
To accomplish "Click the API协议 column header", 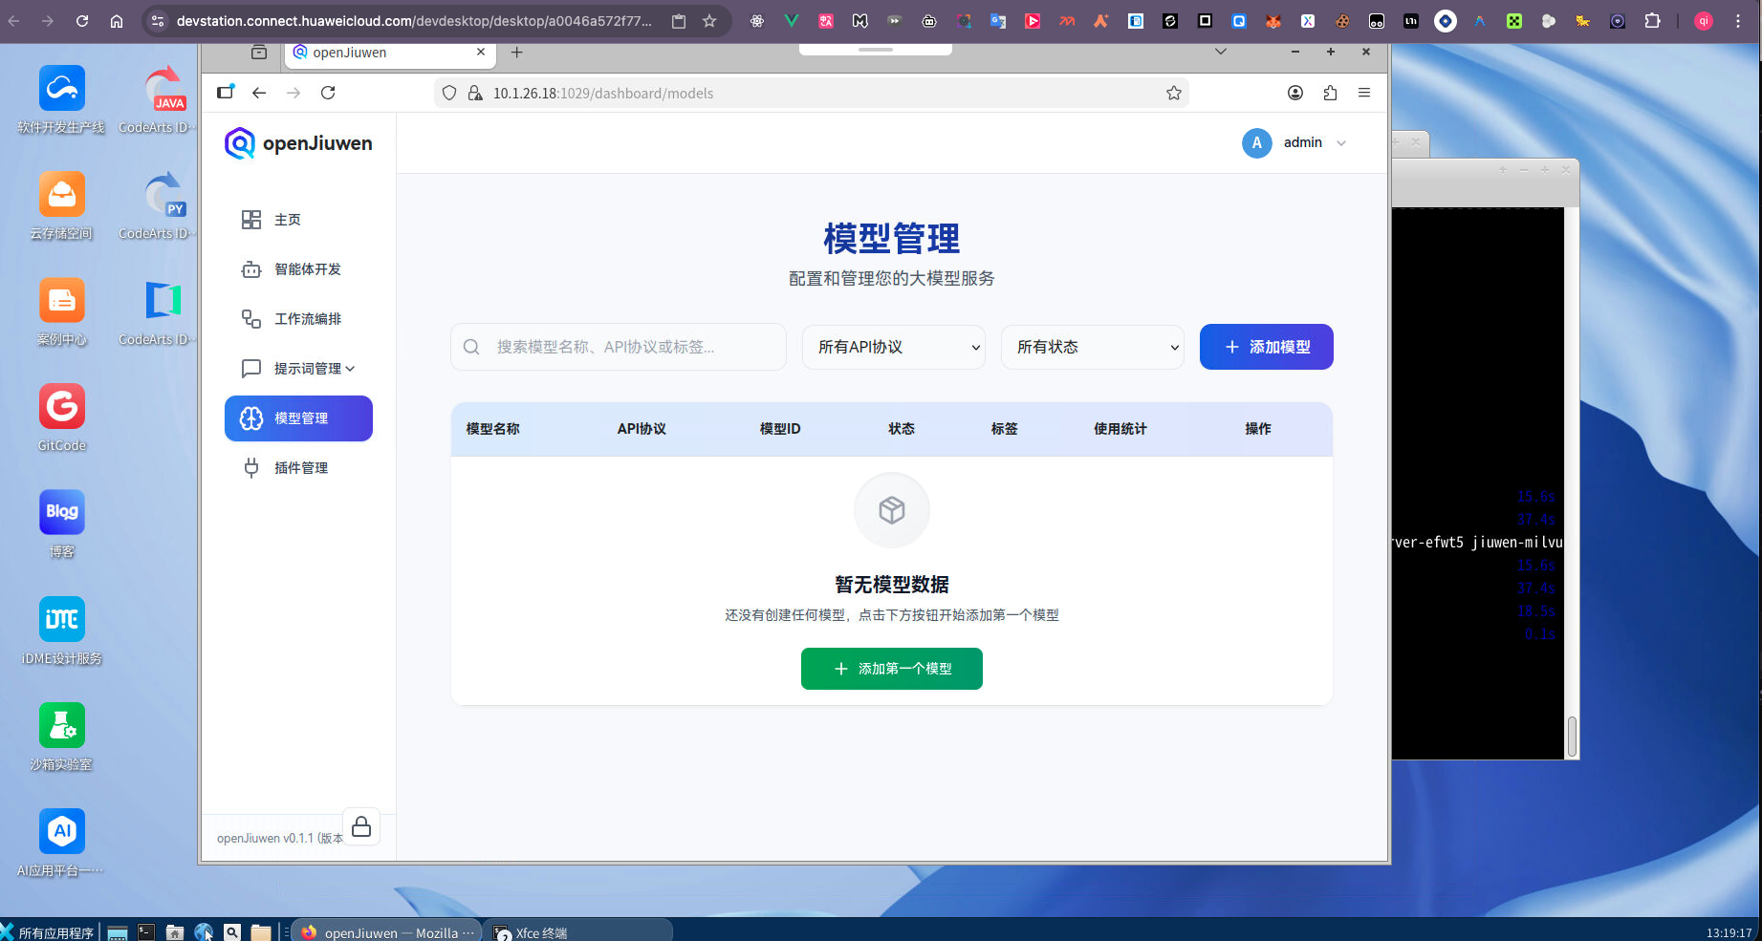I will [642, 429].
